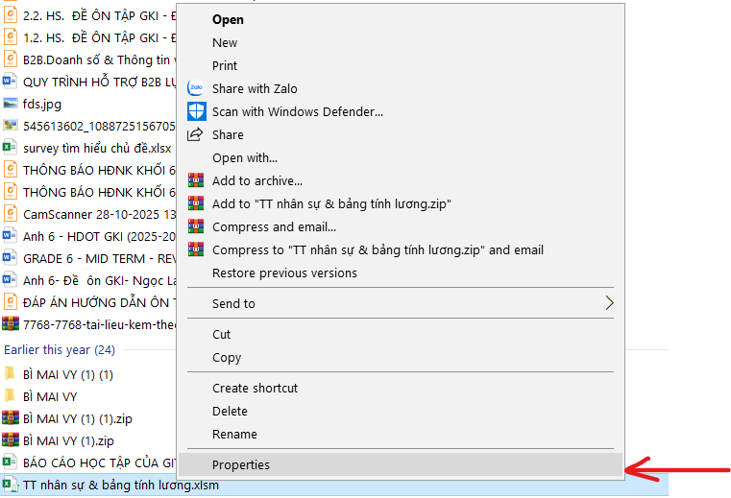731x498 pixels.
Task: Click the Word icon of QUY TRÌNH HỖ TRỢ B2B
Action: [11, 81]
